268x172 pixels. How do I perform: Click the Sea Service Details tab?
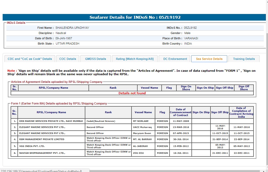point(209,59)
